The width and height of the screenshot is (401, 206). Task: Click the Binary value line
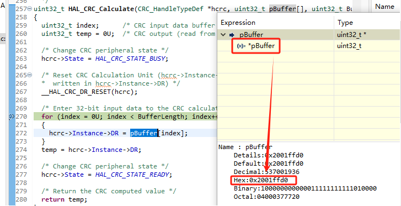click(305, 188)
